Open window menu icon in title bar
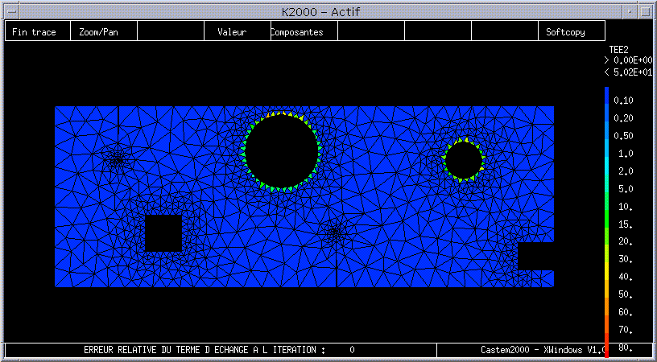Image resolution: width=657 pixels, height=362 pixels. tap(11, 10)
